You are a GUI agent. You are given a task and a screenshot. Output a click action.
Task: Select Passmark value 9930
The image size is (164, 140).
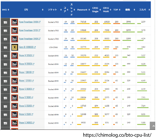point(83,123)
